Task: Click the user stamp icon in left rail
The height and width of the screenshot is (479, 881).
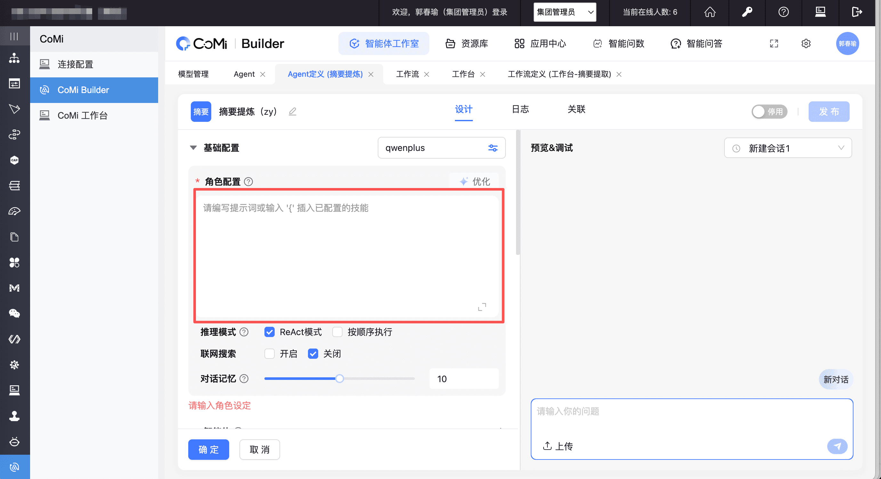Action: [14, 416]
